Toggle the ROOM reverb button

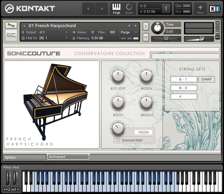143,132
